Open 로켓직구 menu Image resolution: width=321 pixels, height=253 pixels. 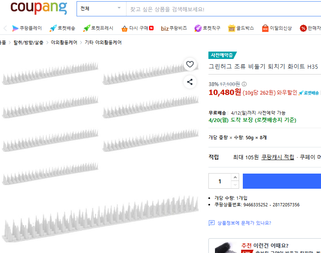[x=207, y=28]
